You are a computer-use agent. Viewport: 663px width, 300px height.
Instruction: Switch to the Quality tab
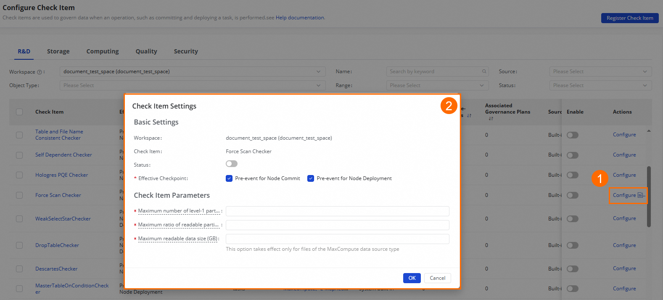click(146, 51)
